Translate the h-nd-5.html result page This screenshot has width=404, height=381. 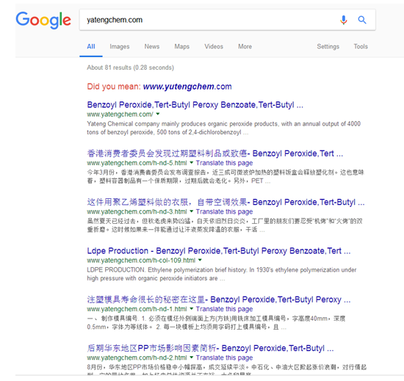(x=224, y=163)
